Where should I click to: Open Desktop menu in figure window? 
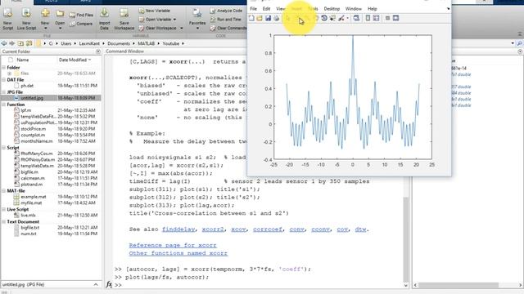click(332, 9)
